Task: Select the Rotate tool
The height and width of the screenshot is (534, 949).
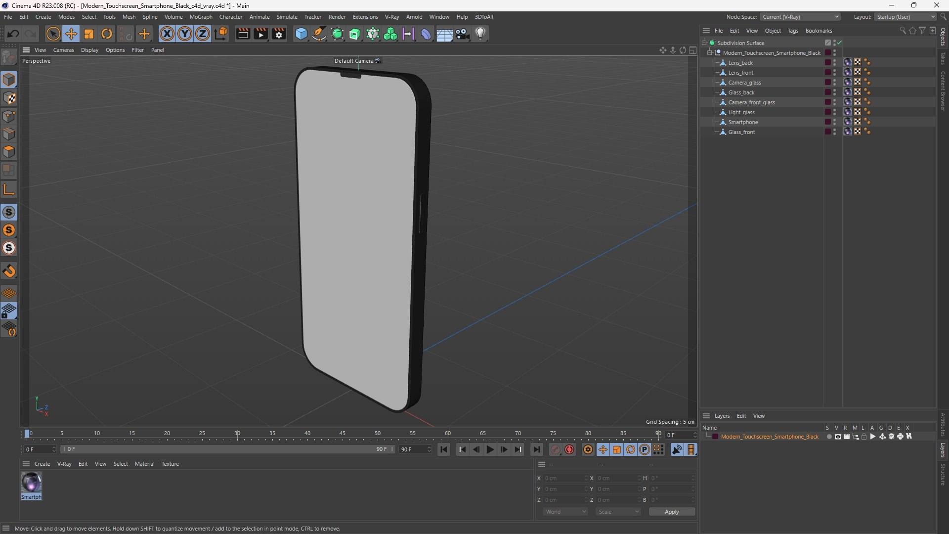Action: pos(107,34)
